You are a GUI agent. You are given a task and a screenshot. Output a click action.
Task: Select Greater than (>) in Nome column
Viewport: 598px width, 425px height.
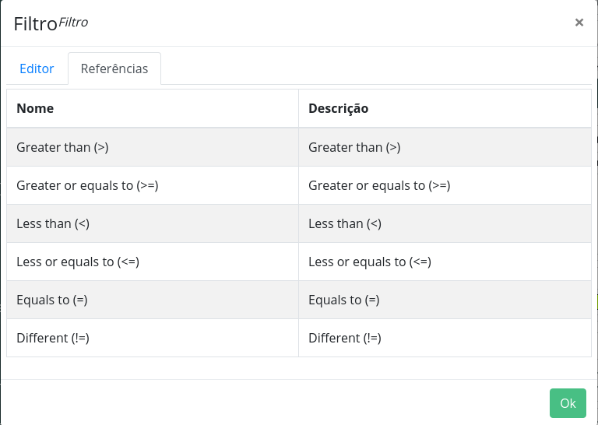[x=153, y=147]
